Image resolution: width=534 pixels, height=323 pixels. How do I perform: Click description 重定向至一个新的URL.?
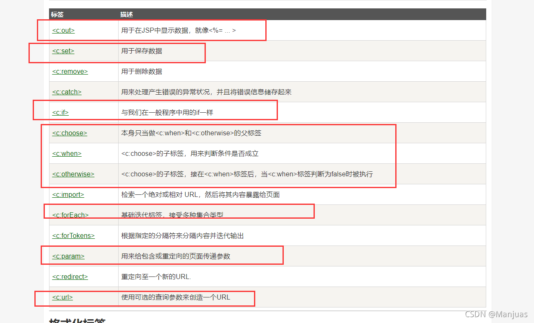coord(156,277)
